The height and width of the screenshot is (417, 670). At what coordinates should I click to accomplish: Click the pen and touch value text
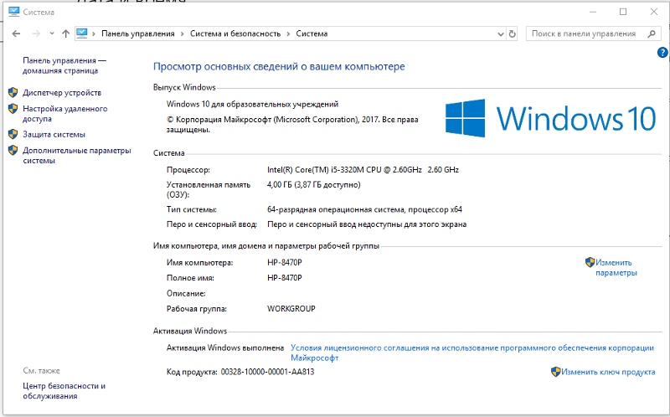tap(367, 224)
